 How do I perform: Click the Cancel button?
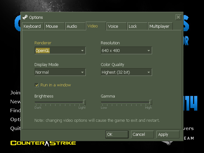pos(142,135)
